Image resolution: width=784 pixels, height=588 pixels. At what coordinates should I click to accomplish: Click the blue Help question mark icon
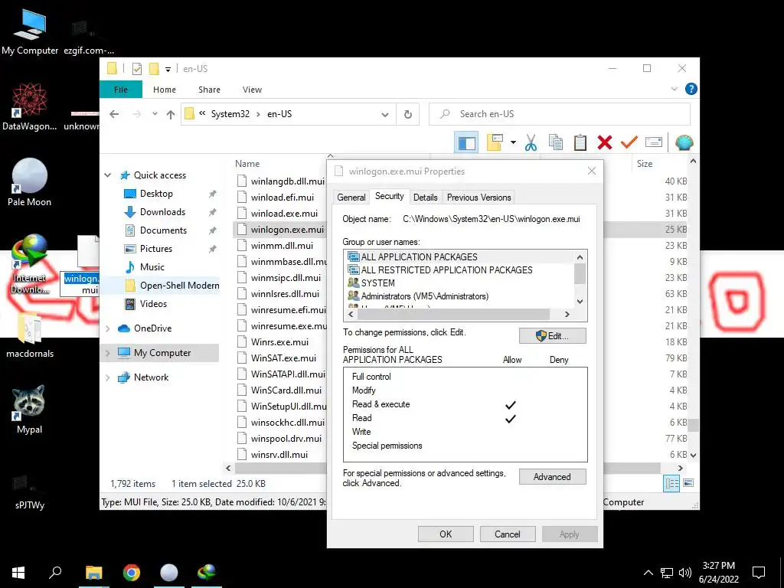691,89
